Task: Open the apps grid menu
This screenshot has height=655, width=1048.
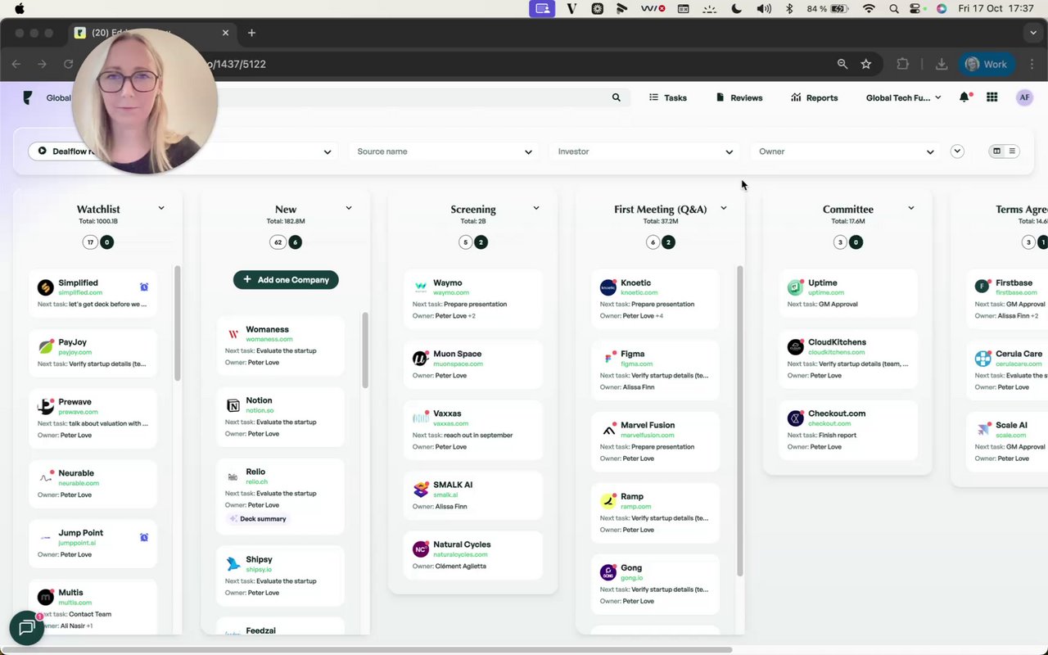Action: [992, 97]
